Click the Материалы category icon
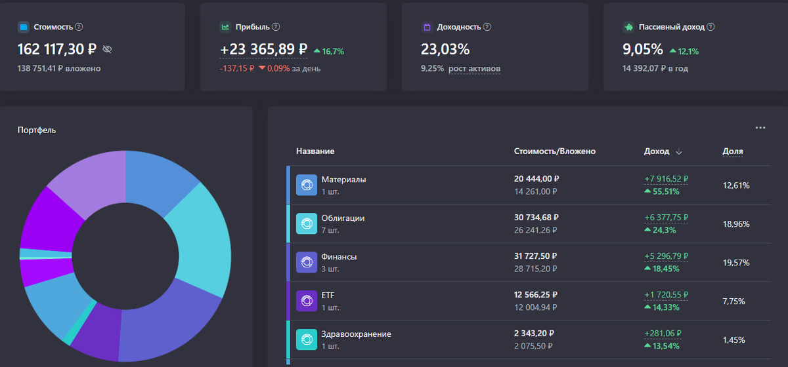Screen dimensions: 788x367 tap(307, 185)
